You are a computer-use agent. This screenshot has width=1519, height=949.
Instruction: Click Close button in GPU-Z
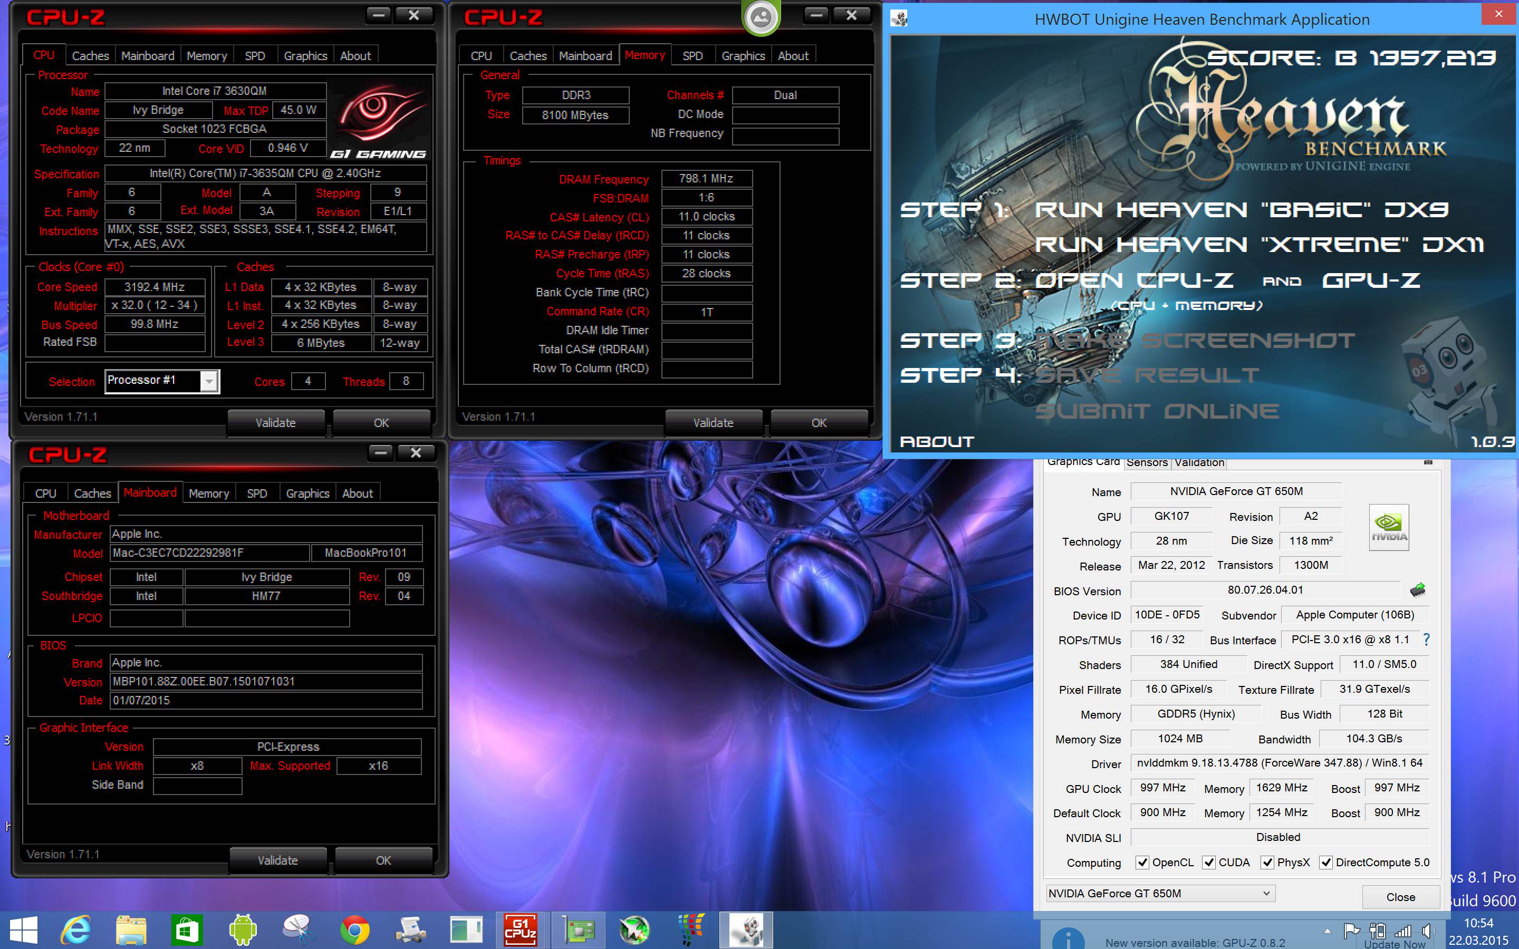click(x=1400, y=897)
